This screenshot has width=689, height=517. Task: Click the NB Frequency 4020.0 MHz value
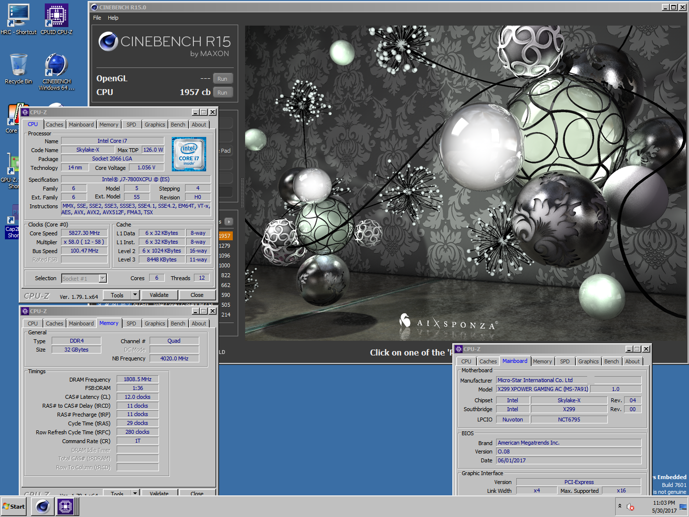174,358
